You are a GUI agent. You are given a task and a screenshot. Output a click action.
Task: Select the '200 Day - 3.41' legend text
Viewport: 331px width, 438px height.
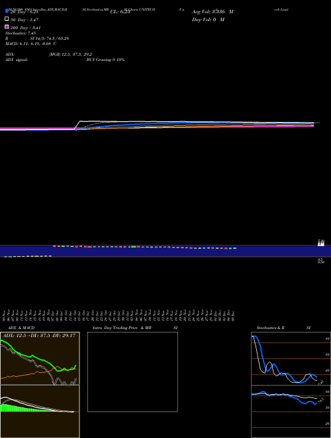point(26,28)
